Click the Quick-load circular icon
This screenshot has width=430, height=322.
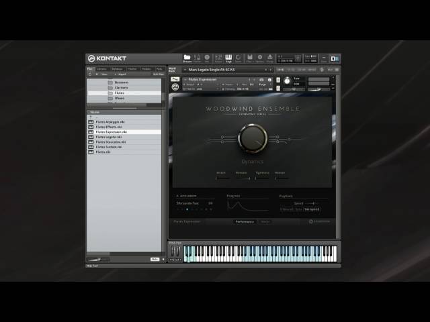(238, 57)
